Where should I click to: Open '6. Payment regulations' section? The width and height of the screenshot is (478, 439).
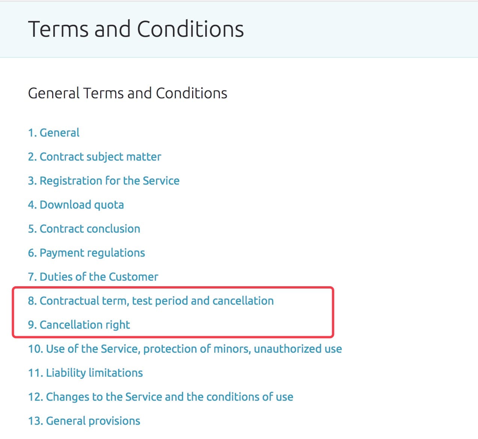[x=86, y=253]
